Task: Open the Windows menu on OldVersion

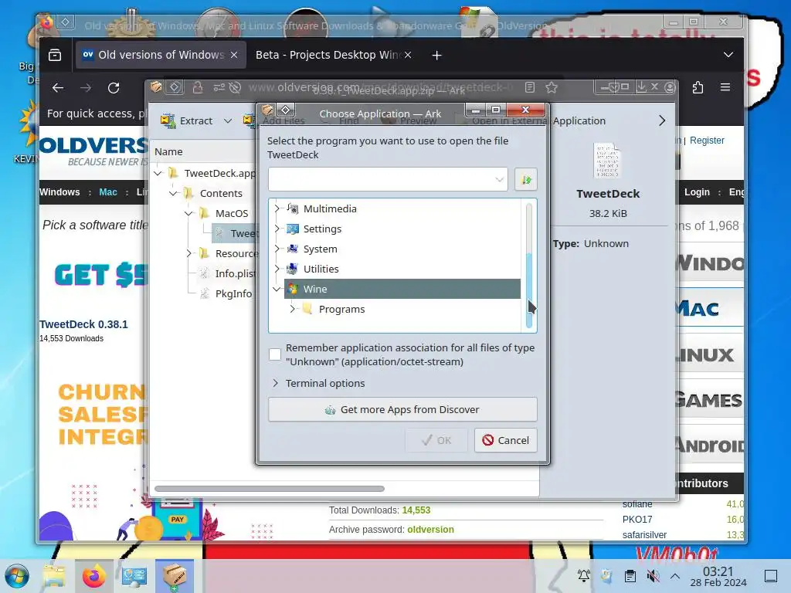Action: click(59, 192)
